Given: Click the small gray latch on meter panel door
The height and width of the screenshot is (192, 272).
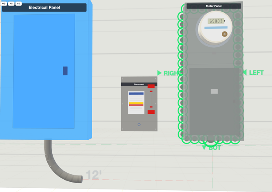Looking at the screenshot, I should pos(214,91).
